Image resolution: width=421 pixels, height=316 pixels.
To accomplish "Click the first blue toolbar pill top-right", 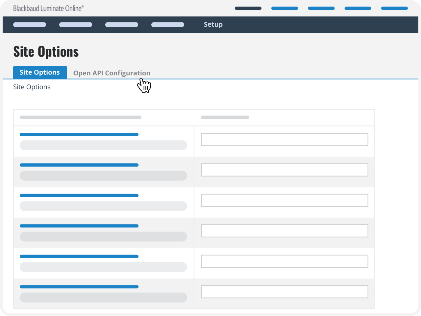I will 285,8.
